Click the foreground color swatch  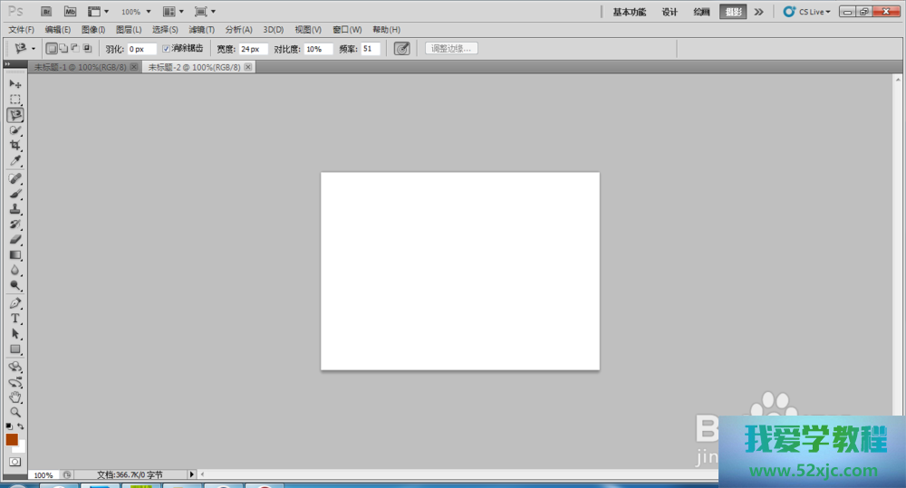point(12,440)
